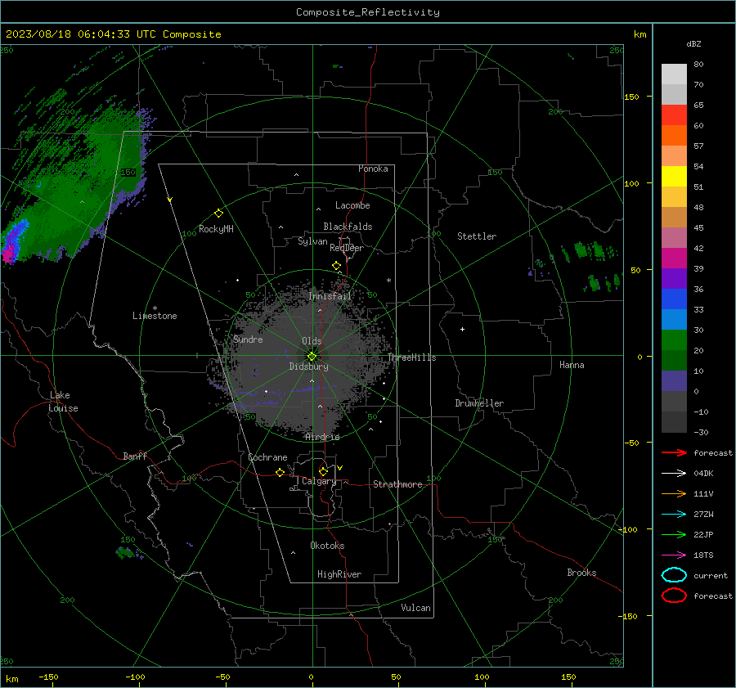
Task: Click the Limestone label
Action: point(155,316)
